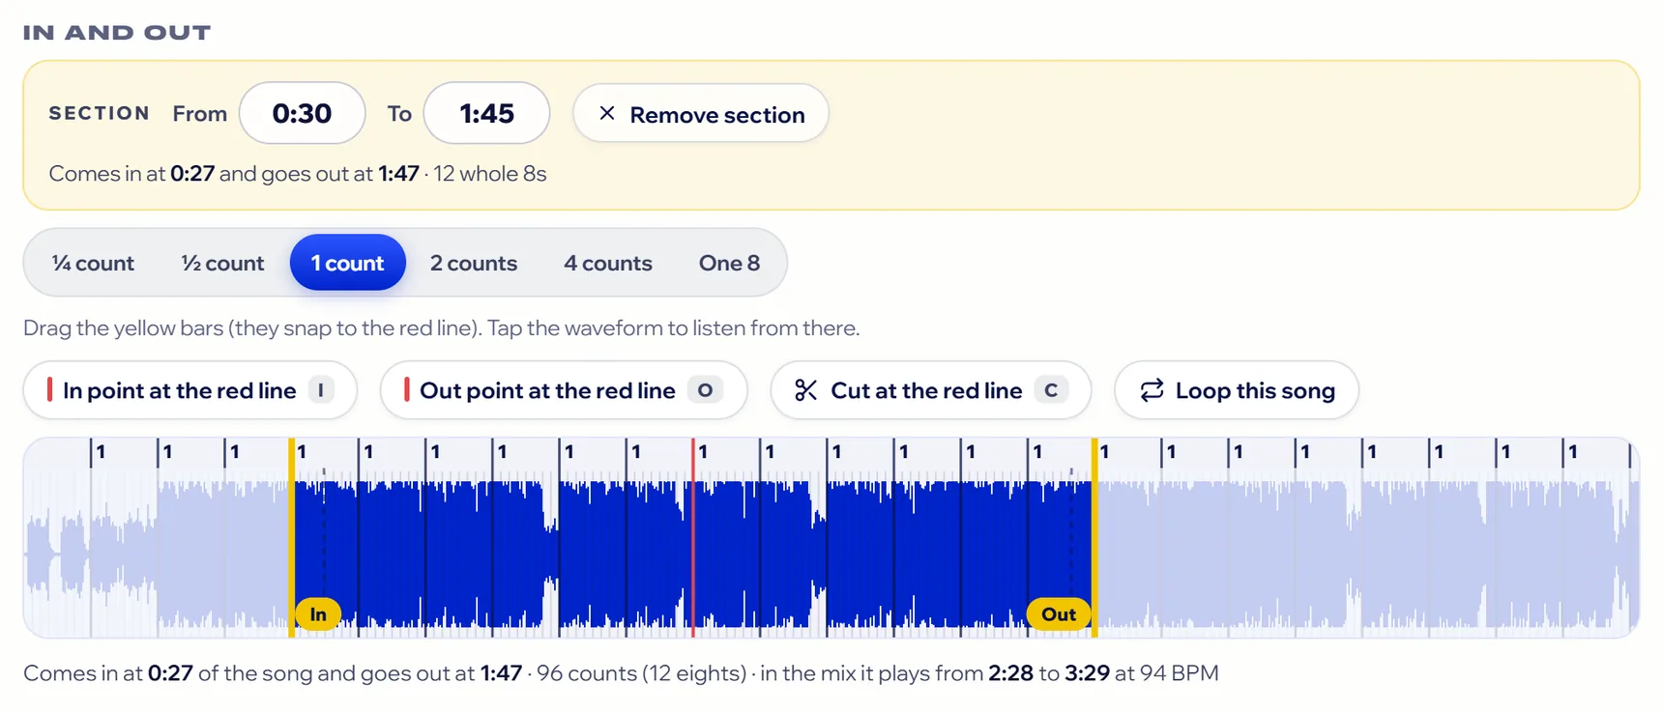Select the One 8 step
1663x712 pixels.
coord(729,263)
